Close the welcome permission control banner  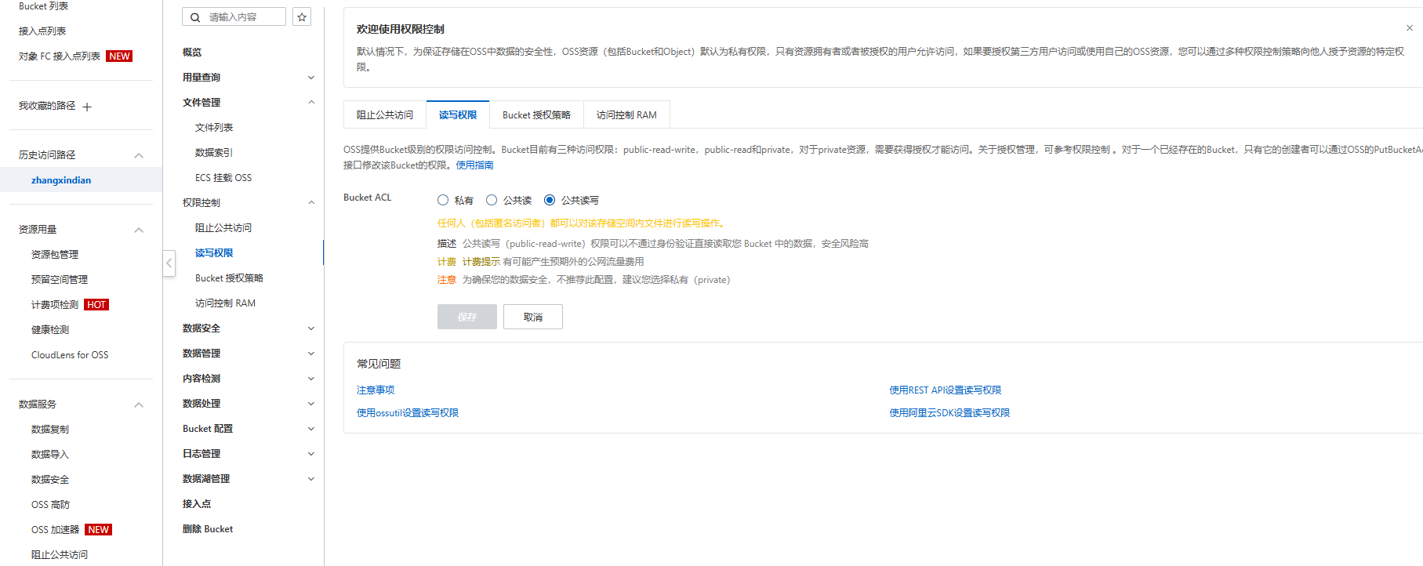click(1409, 28)
